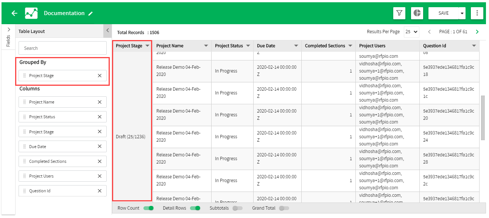Grab drag handle of Question Id column
489x218 pixels.
point(25,191)
